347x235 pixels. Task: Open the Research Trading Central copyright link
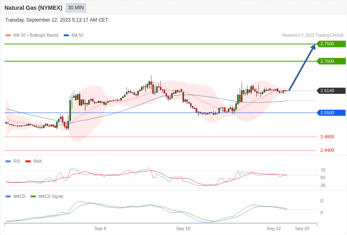pos(313,35)
